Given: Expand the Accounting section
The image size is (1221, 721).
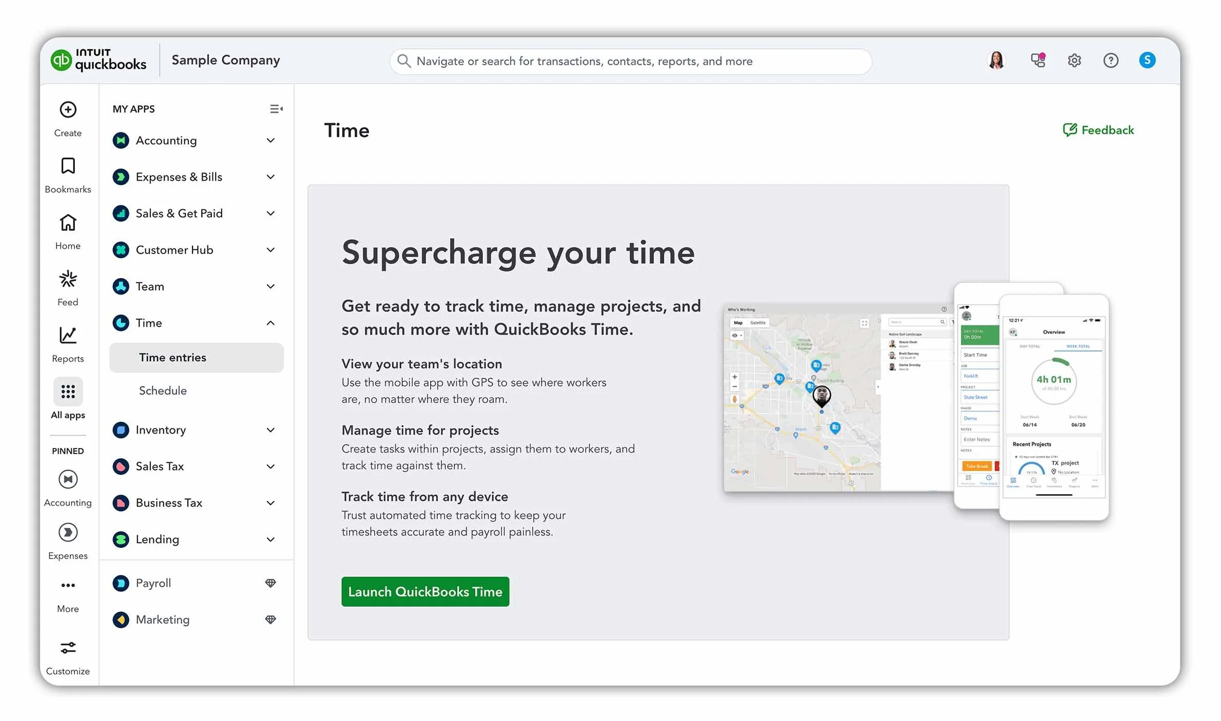Looking at the screenshot, I should tap(270, 140).
